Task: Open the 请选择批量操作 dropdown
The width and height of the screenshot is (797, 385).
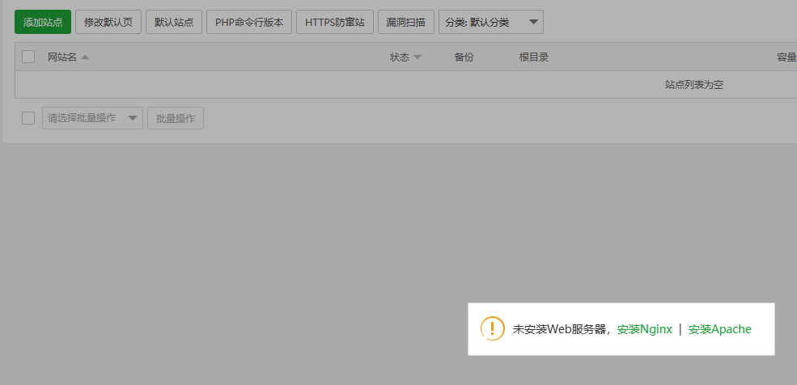Action: pyautogui.click(x=92, y=118)
